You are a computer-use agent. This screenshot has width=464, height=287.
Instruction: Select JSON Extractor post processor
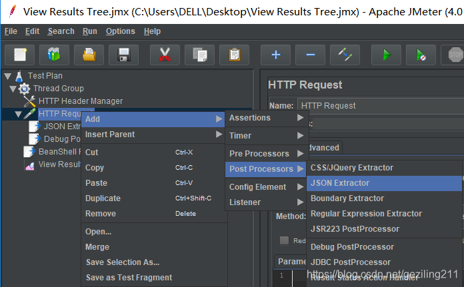(384, 183)
